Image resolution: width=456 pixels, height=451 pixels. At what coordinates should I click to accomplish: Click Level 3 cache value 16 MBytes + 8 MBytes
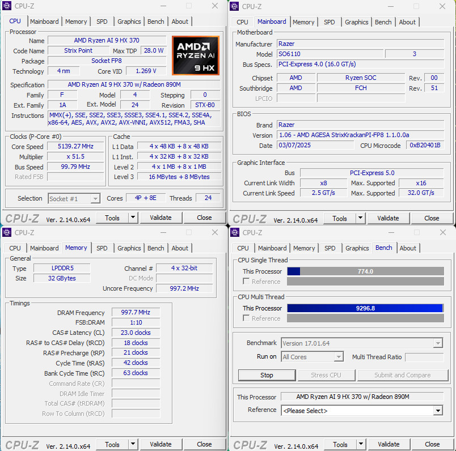tap(179, 177)
